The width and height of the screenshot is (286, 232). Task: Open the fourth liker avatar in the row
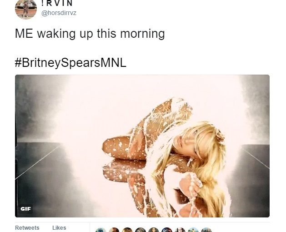click(x=140, y=230)
